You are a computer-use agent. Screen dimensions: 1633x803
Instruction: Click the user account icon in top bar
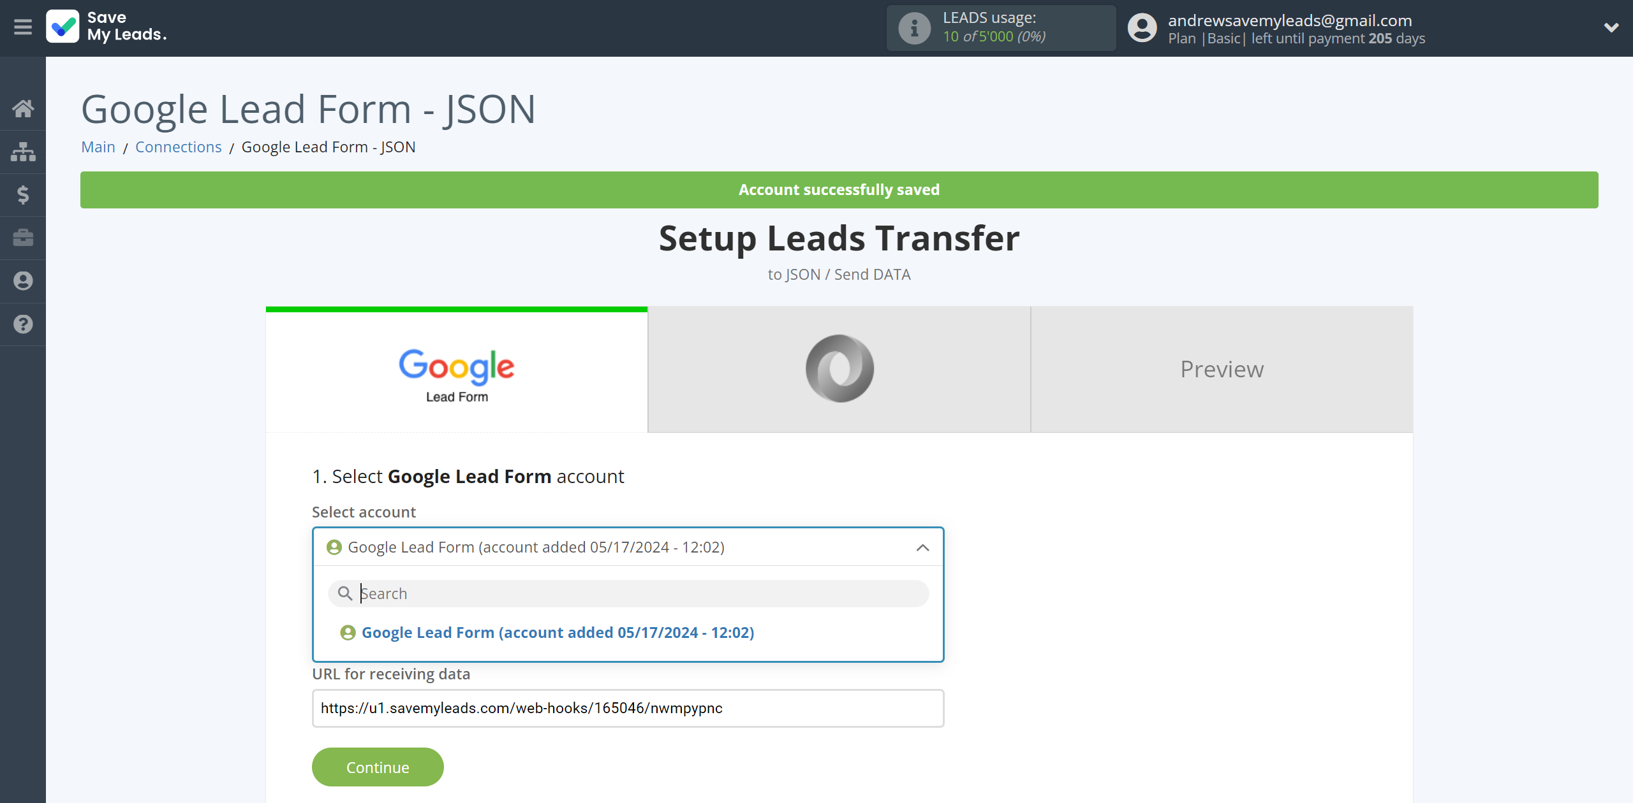click(x=1144, y=27)
